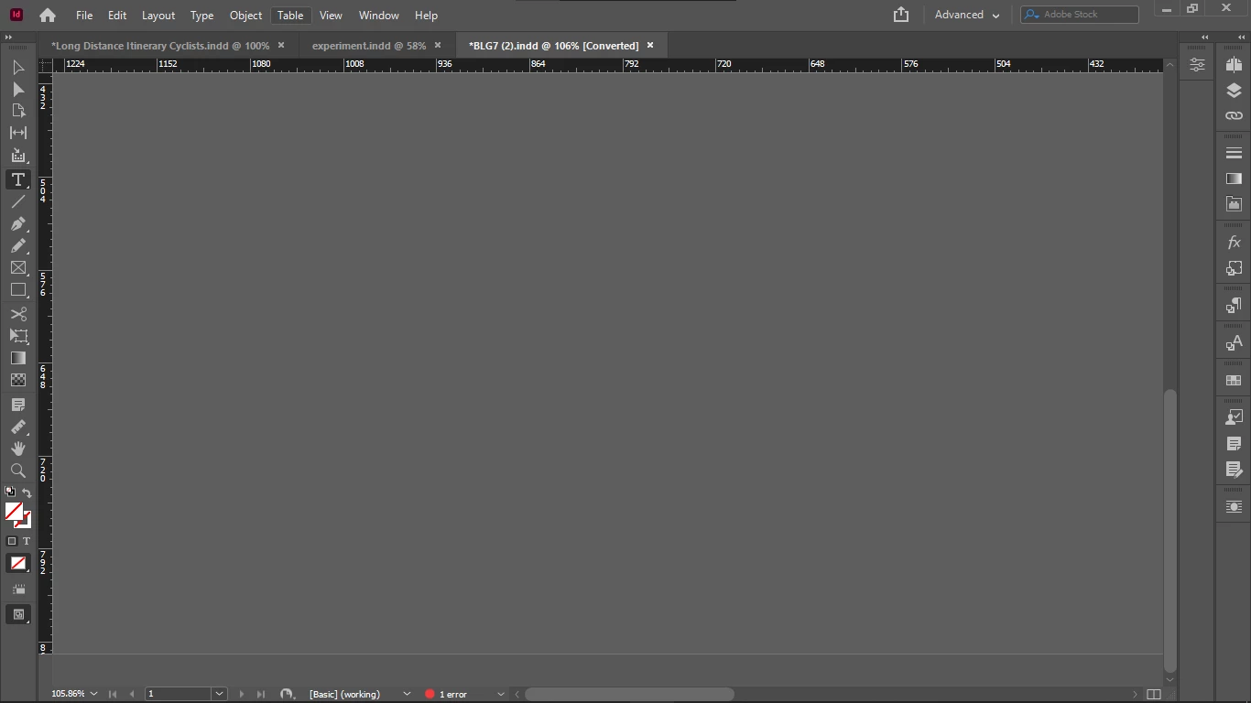This screenshot has width=1251, height=703.
Task: Select the Scissors tool
Action: pos(17,314)
